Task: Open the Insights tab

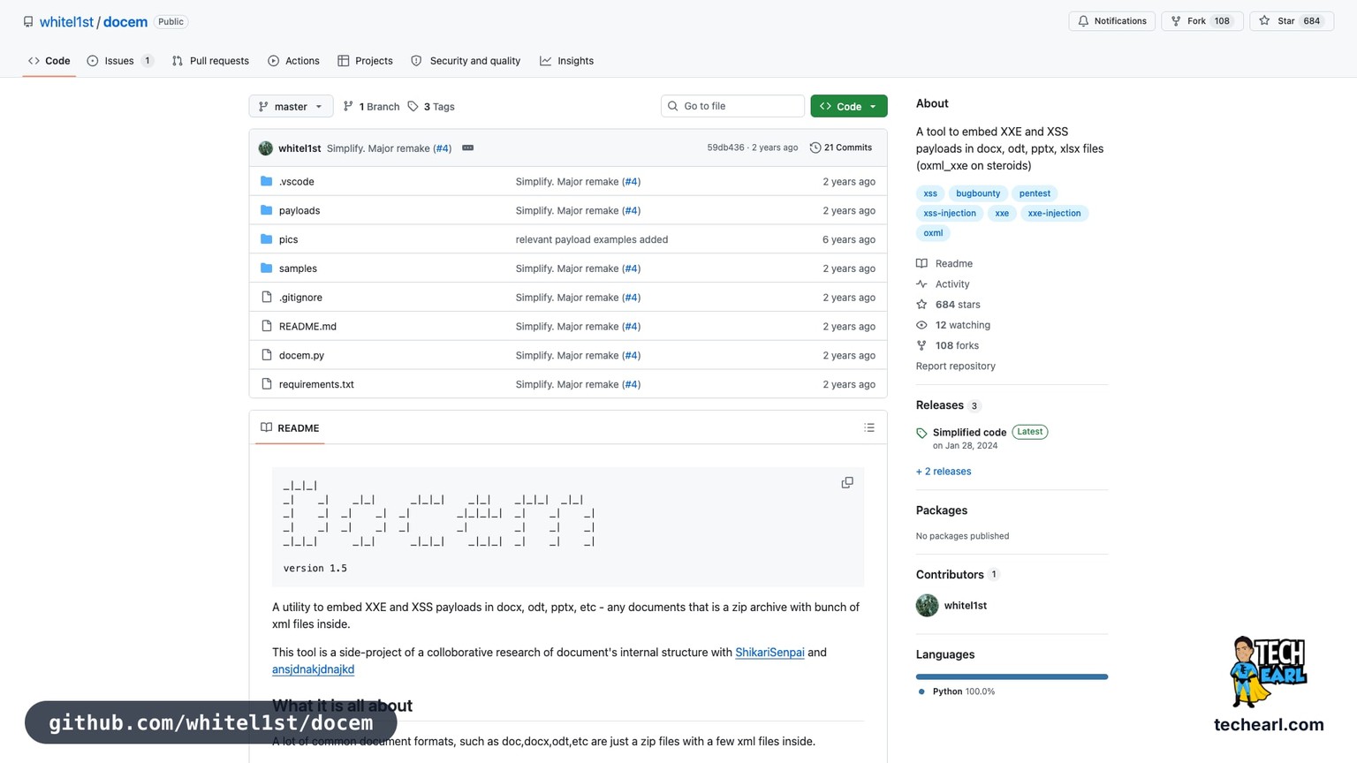Action: (x=566, y=61)
